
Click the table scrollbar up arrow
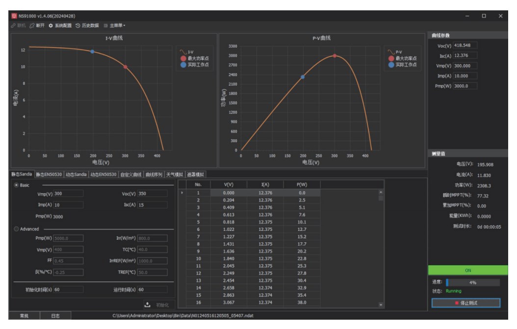381,193
